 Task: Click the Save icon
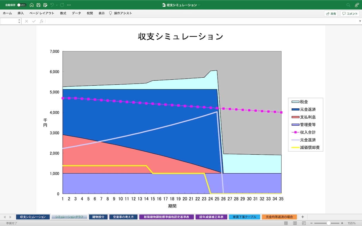pos(39,5)
